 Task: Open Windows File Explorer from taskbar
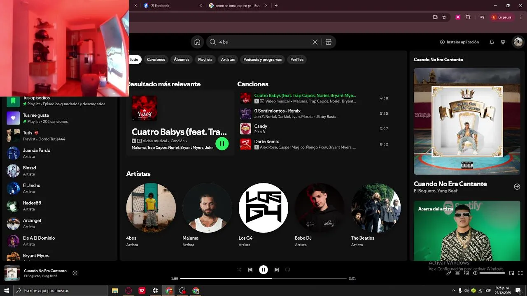(x=115, y=291)
